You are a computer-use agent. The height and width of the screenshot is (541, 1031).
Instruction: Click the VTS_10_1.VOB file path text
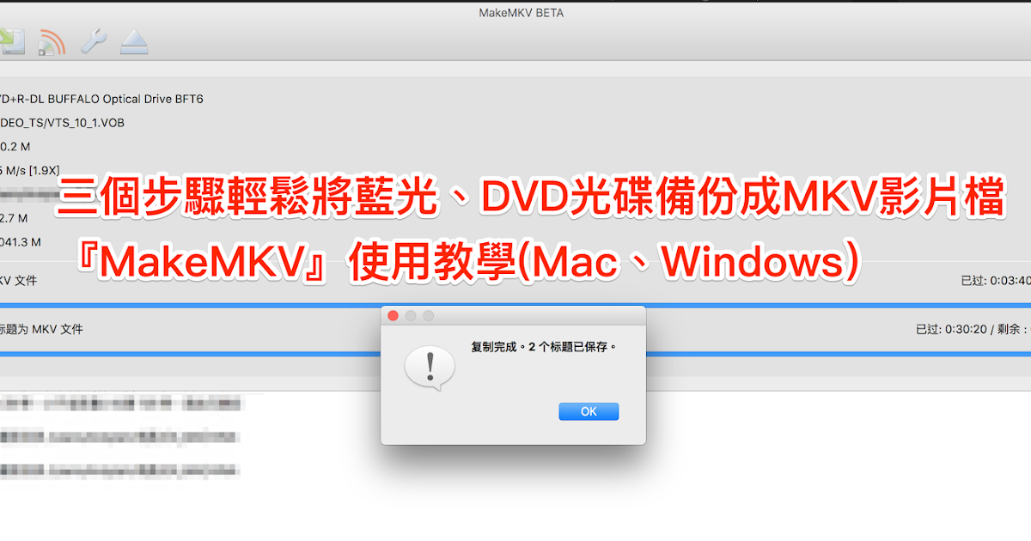62,123
